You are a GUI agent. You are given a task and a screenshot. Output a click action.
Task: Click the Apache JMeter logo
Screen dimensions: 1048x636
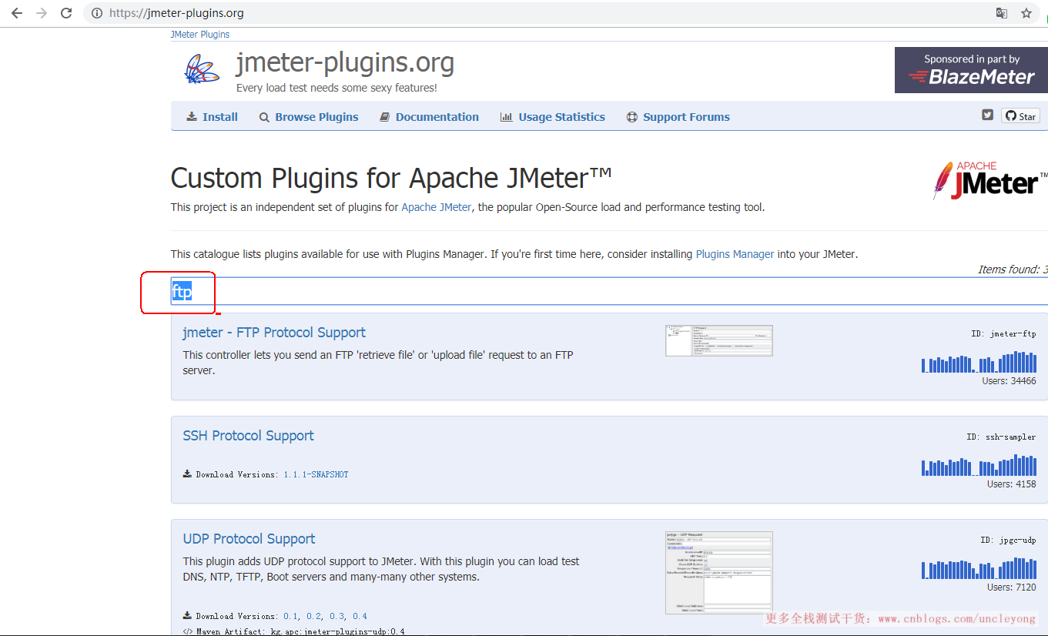pos(990,181)
